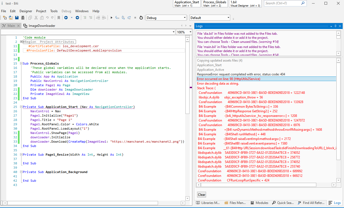Click into the Search (Ctrl+F) field

coord(282,3)
